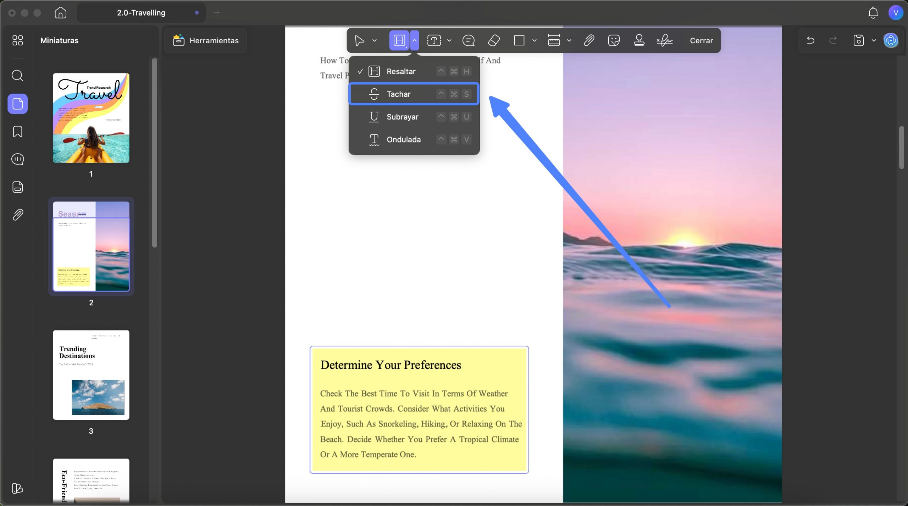Choose the stamp tool icon
The width and height of the screenshot is (908, 506).
pos(639,40)
